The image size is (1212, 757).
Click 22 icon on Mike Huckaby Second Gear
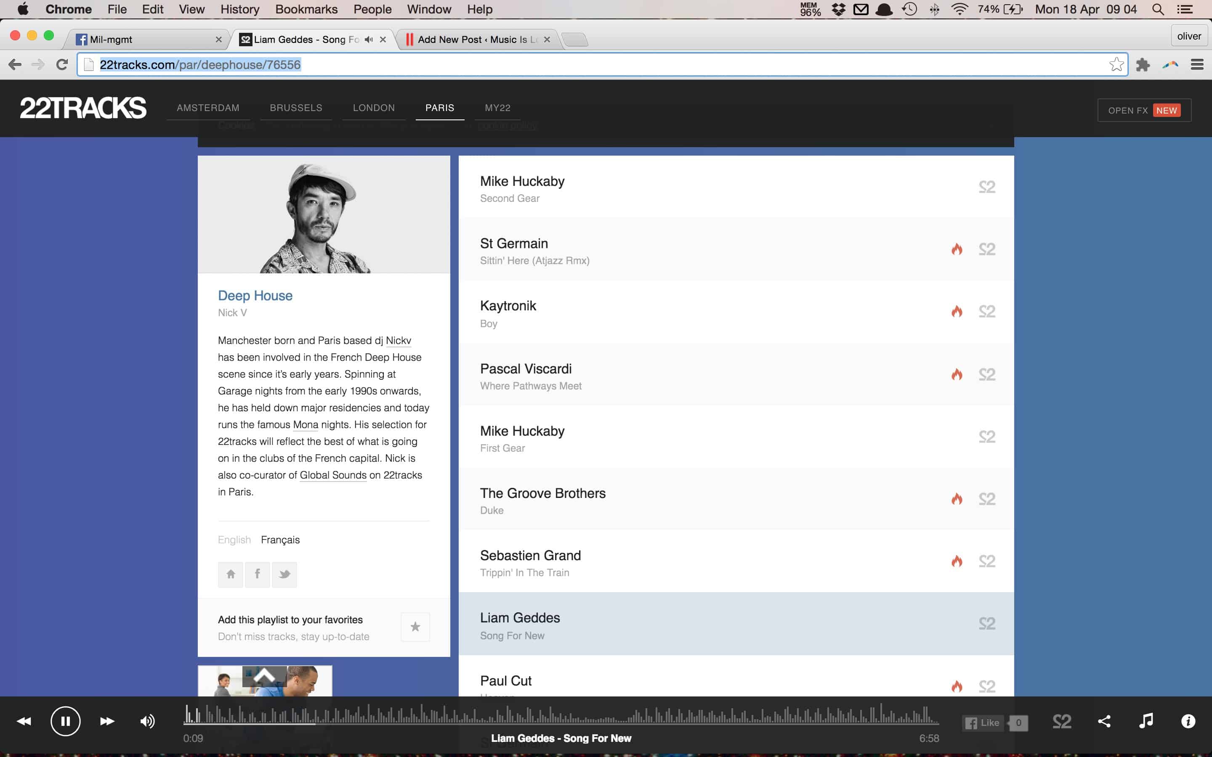point(987,187)
